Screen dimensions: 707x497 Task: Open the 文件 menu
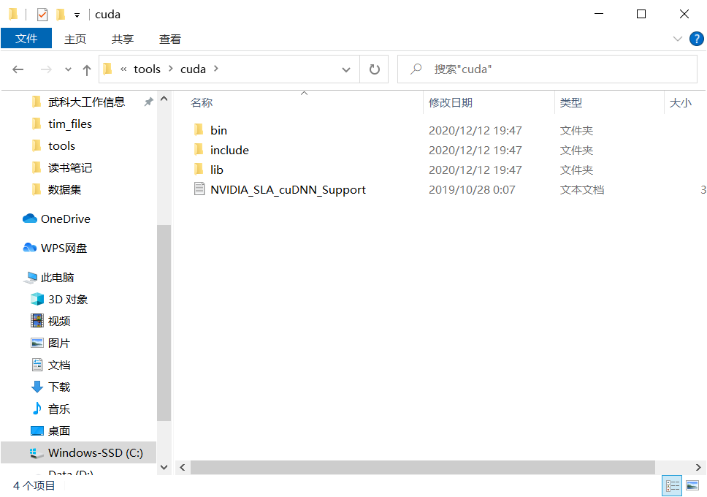point(26,39)
